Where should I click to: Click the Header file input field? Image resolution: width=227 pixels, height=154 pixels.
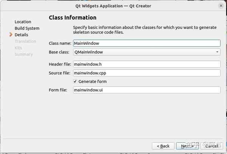[x=146, y=64]
